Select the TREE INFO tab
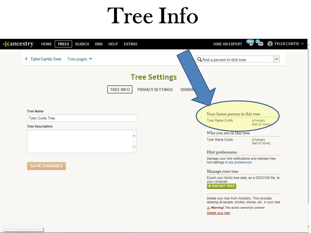The width and height of the screenshot is (311, 233). 120,90
